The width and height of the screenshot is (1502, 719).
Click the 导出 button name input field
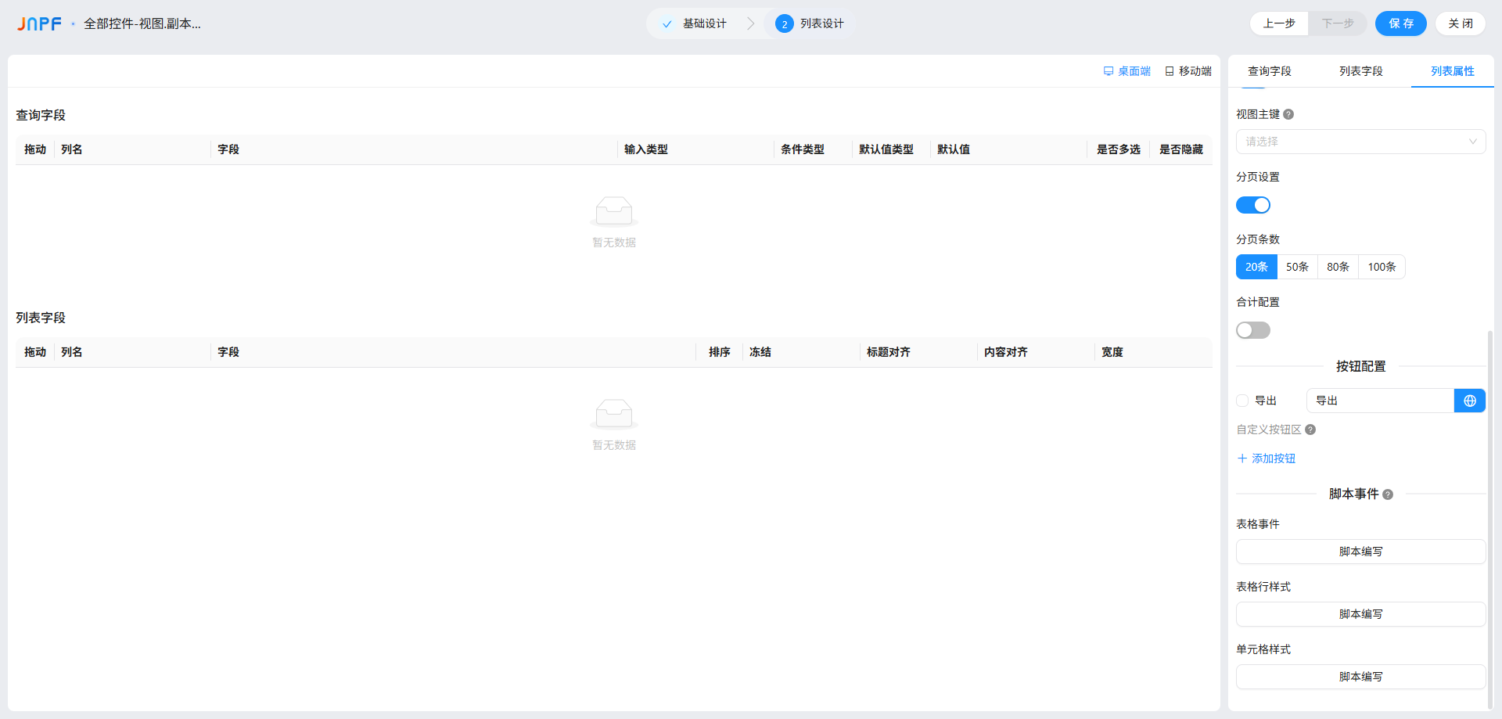tap(1380, 401)
